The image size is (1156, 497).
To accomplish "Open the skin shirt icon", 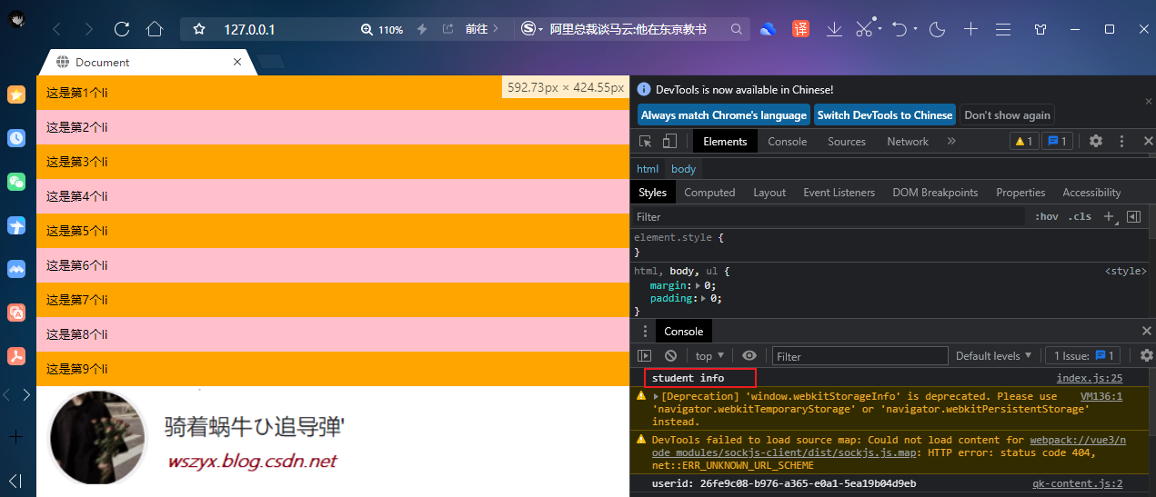I will tap(1040, 29).
